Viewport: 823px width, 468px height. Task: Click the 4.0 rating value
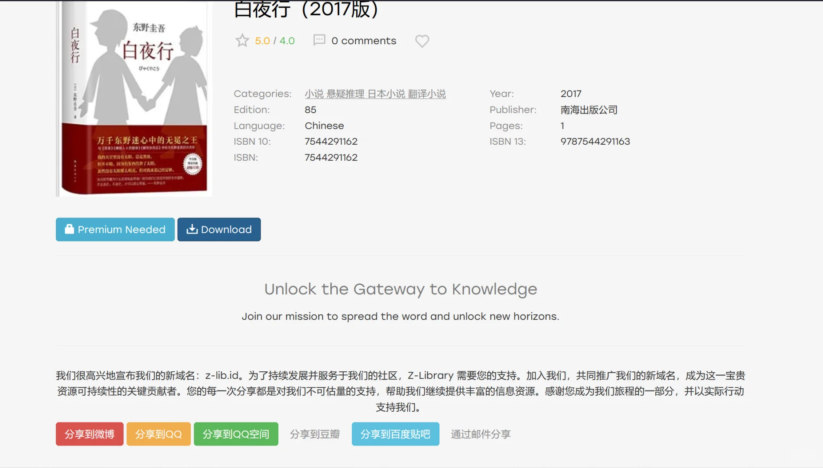[287, 41]
